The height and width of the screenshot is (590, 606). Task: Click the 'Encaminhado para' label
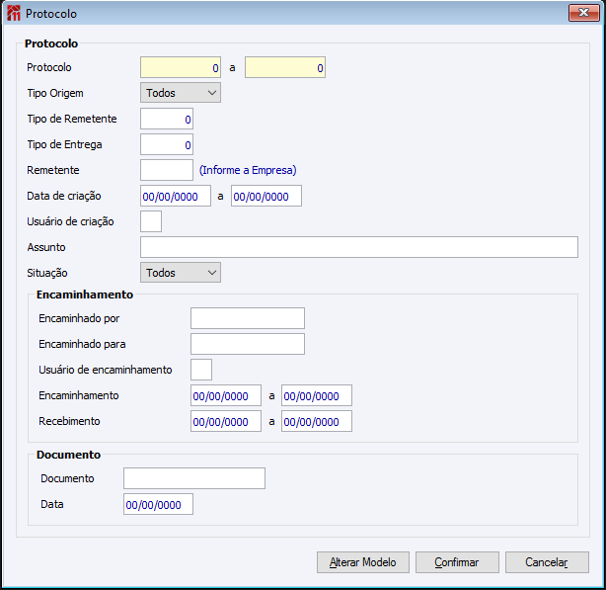(x=82, y=344)
